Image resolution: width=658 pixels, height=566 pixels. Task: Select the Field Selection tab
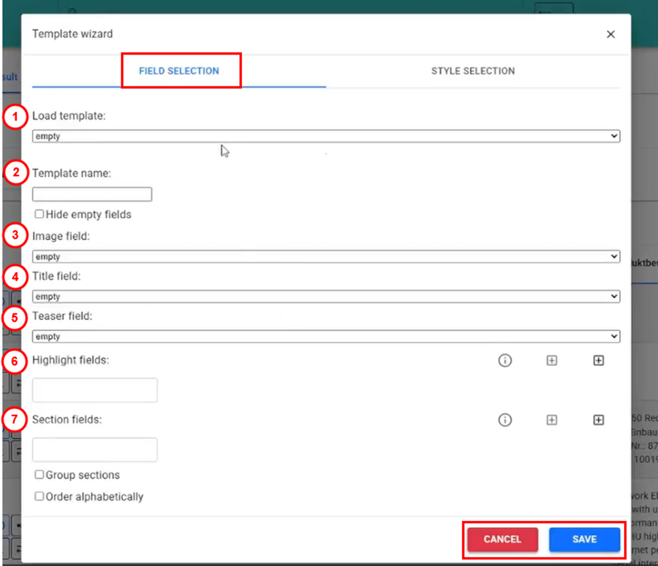point(179,71)
